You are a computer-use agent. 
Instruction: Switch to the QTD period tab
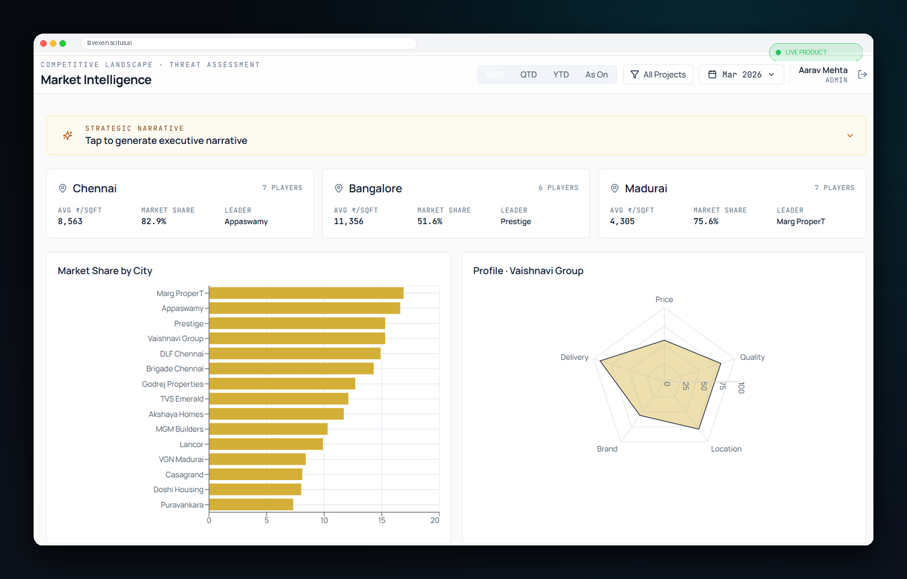click(528, 74)
